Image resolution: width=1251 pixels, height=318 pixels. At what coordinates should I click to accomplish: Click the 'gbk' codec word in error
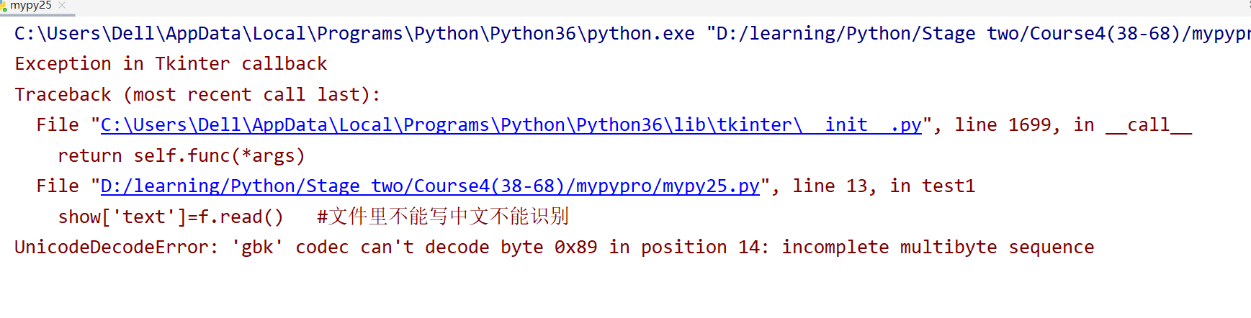(257, 247)
